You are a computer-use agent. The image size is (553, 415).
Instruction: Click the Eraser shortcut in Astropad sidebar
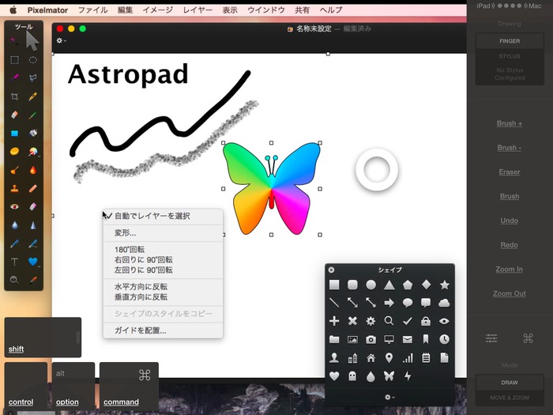tap(510, 172)
